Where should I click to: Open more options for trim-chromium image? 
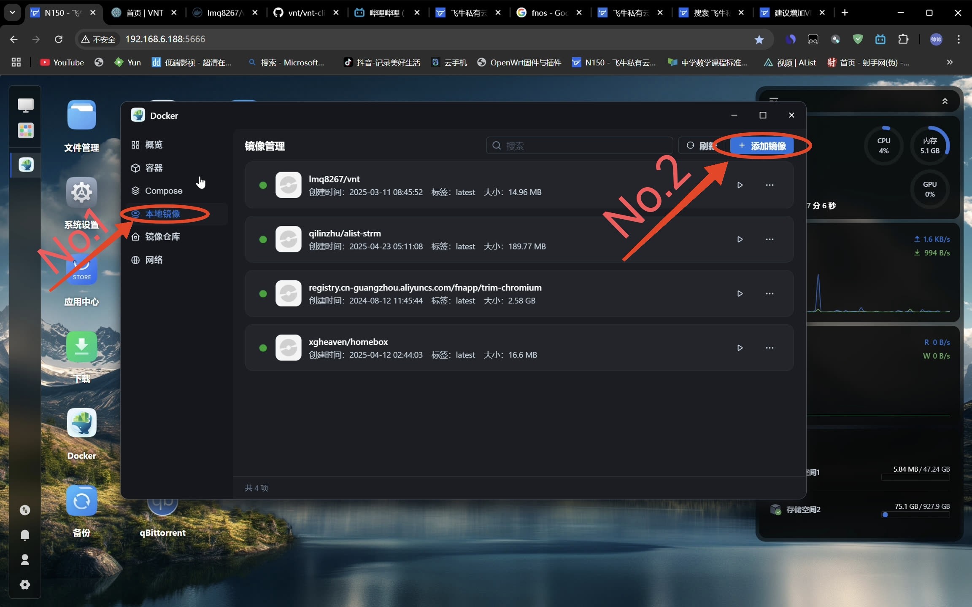pyautogui.click(x=769, y=293)
